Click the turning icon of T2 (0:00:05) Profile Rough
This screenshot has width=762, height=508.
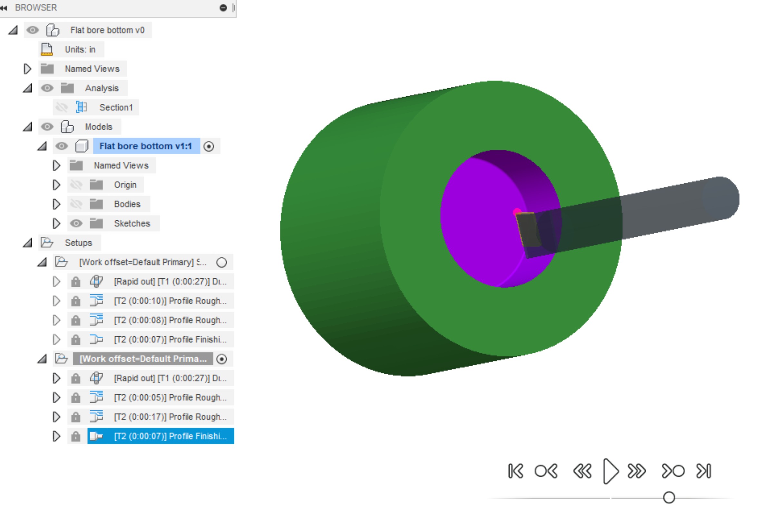click(x=96, y=397)
